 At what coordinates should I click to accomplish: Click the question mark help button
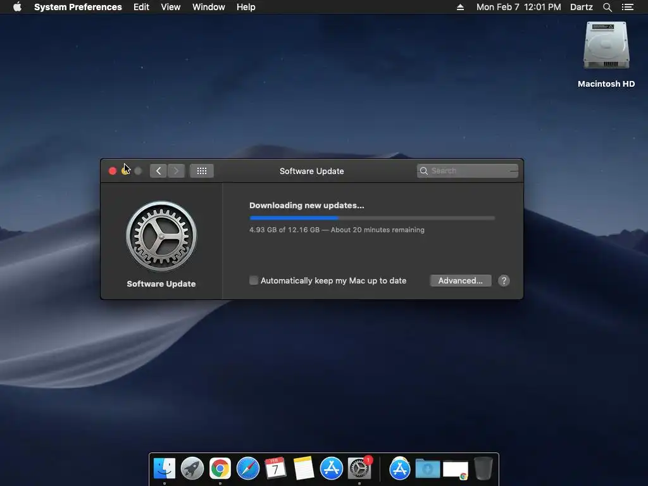(504, 280)
